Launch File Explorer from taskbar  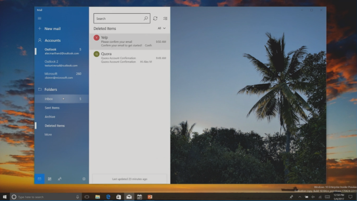coord(97,197)
